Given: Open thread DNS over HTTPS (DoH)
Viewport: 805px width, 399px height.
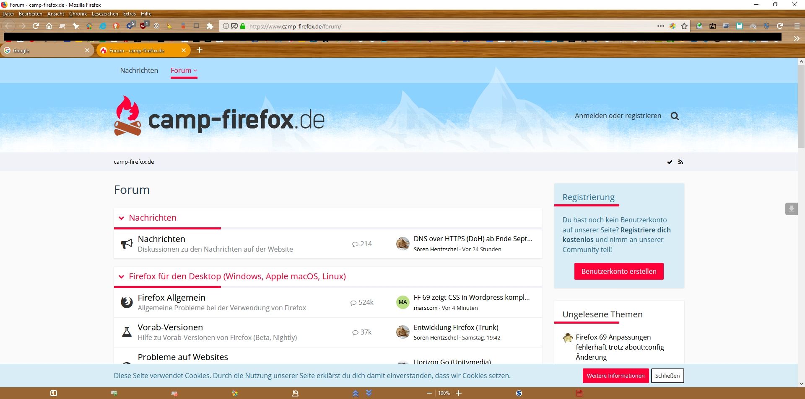Looking at the screenshot, I should [x=473, y=239].
